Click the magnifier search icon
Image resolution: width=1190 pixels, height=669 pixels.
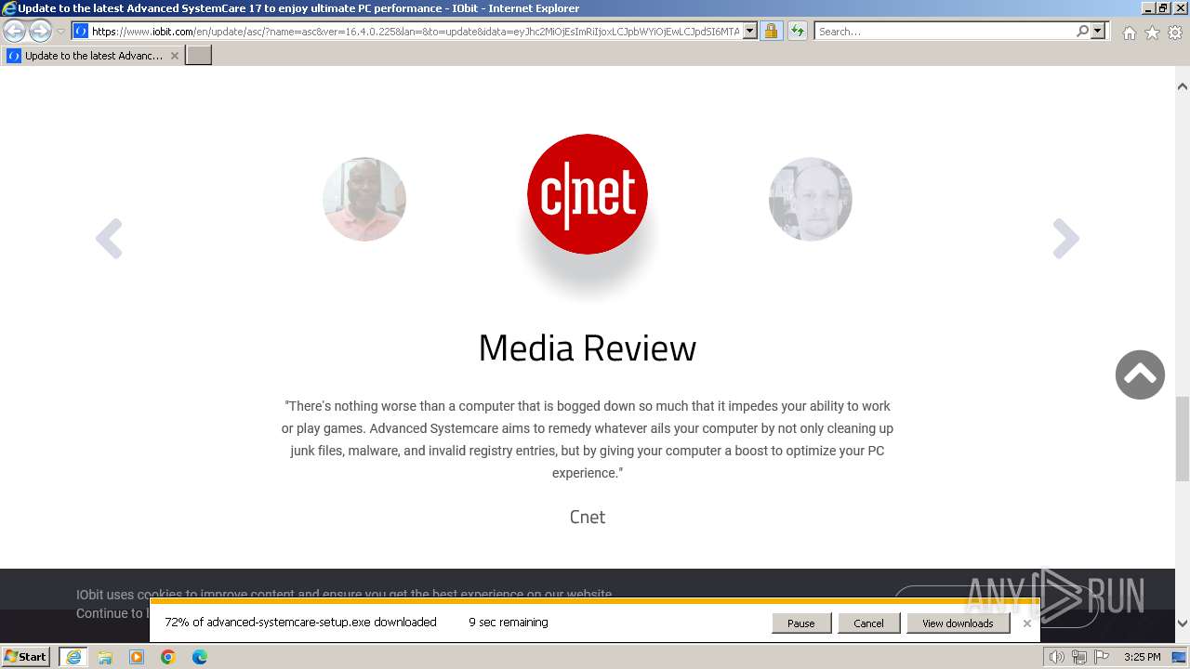1082,32
